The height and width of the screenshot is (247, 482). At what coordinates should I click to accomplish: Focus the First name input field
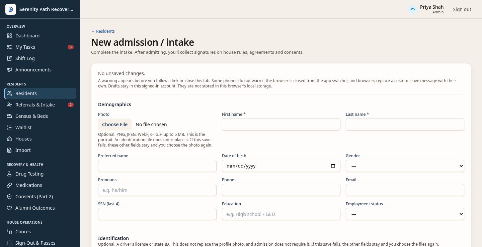click(x=281, y=125)
